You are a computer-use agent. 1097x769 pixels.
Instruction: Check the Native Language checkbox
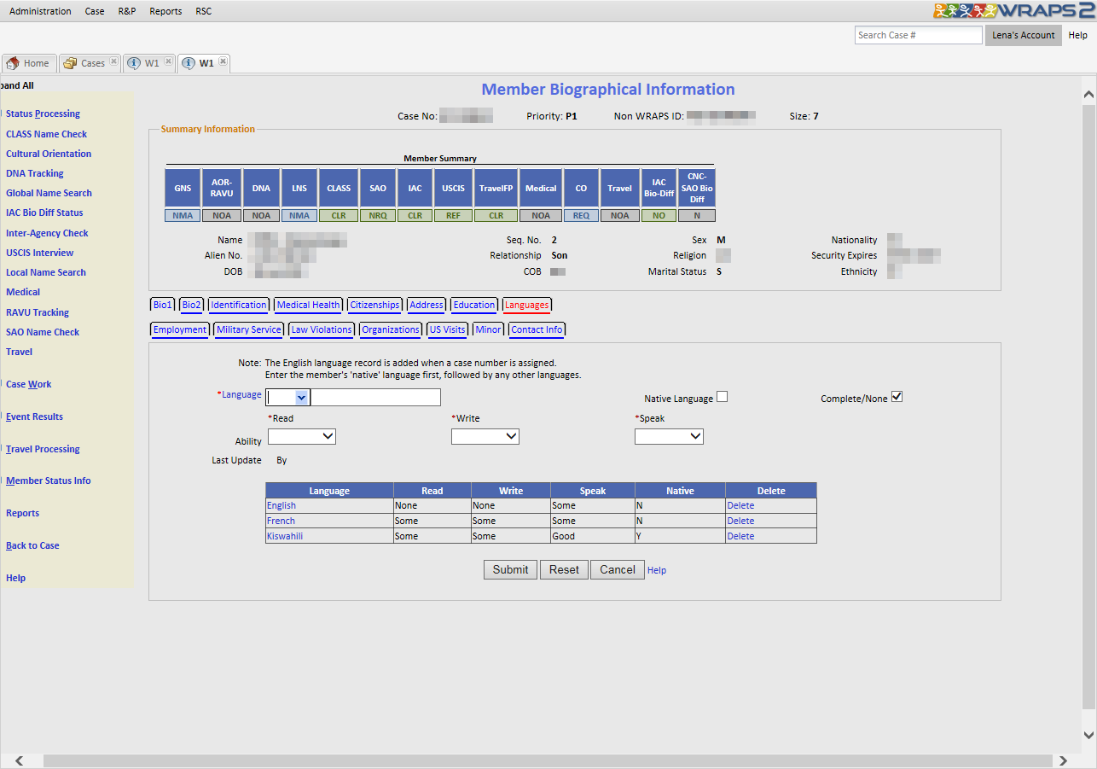pyautogui.click(x=723, y=397)
